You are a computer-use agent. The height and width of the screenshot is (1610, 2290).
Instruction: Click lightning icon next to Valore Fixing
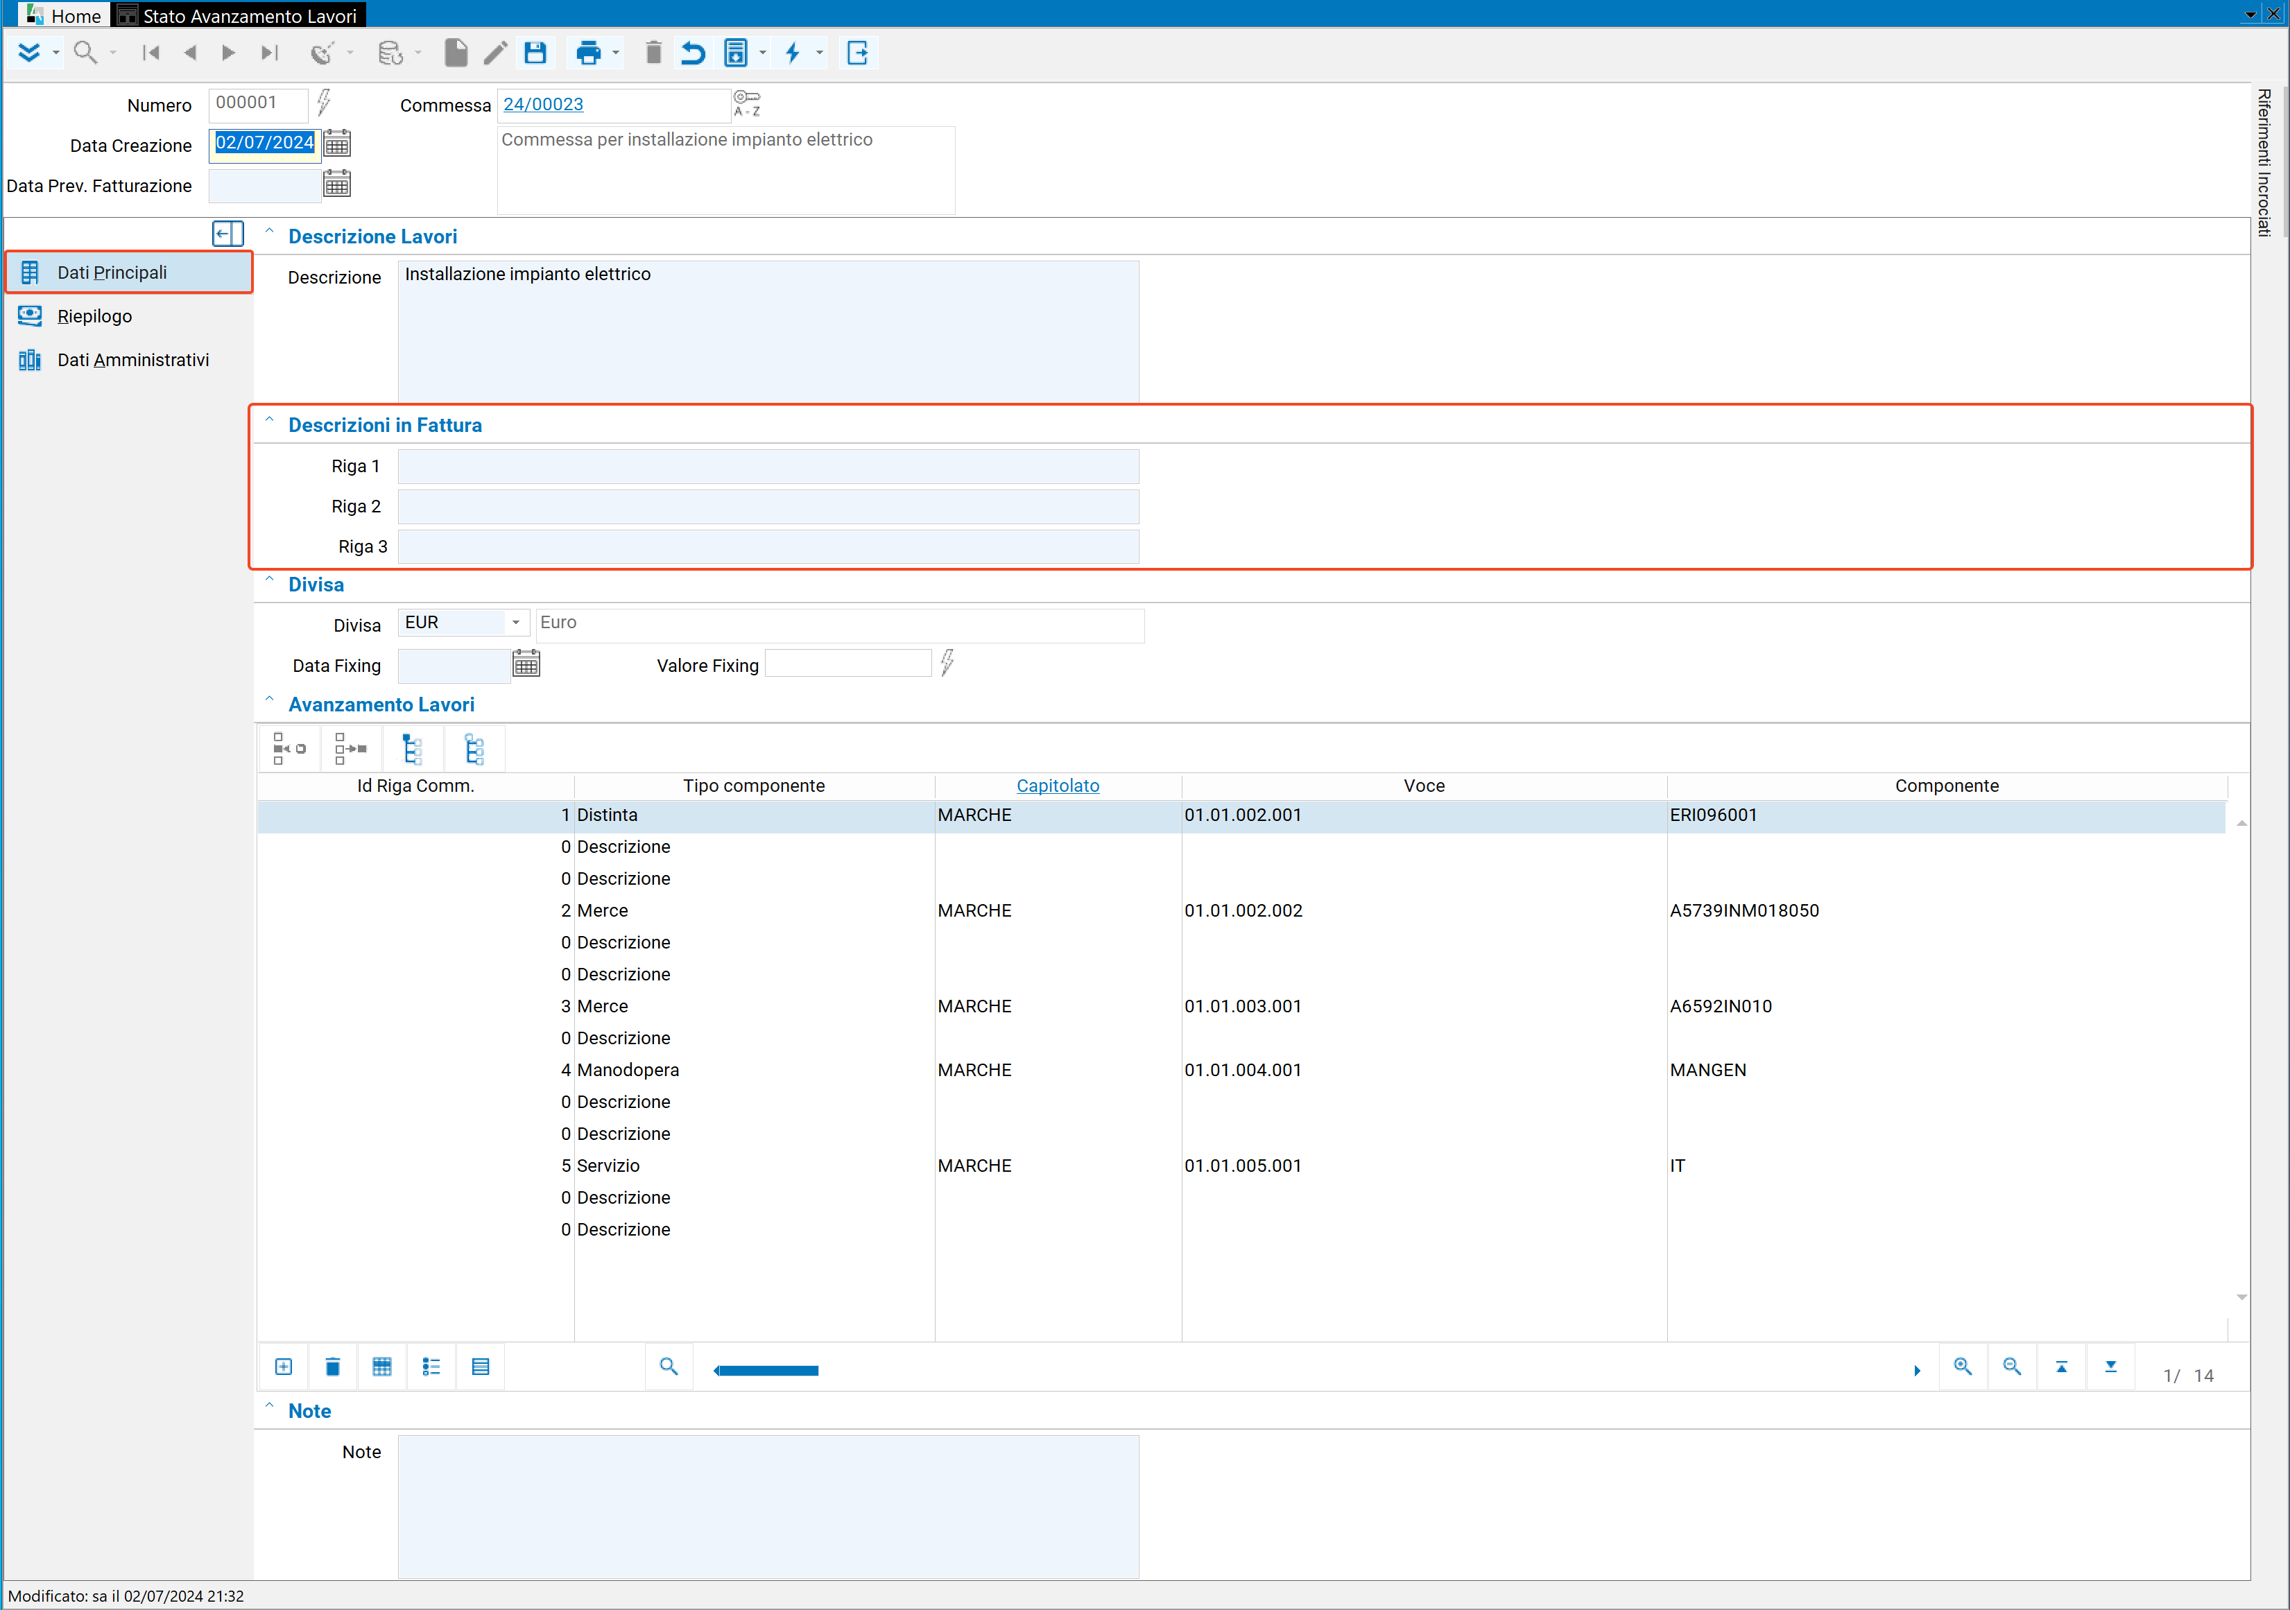pyautogui.click(x=947, y=662)
